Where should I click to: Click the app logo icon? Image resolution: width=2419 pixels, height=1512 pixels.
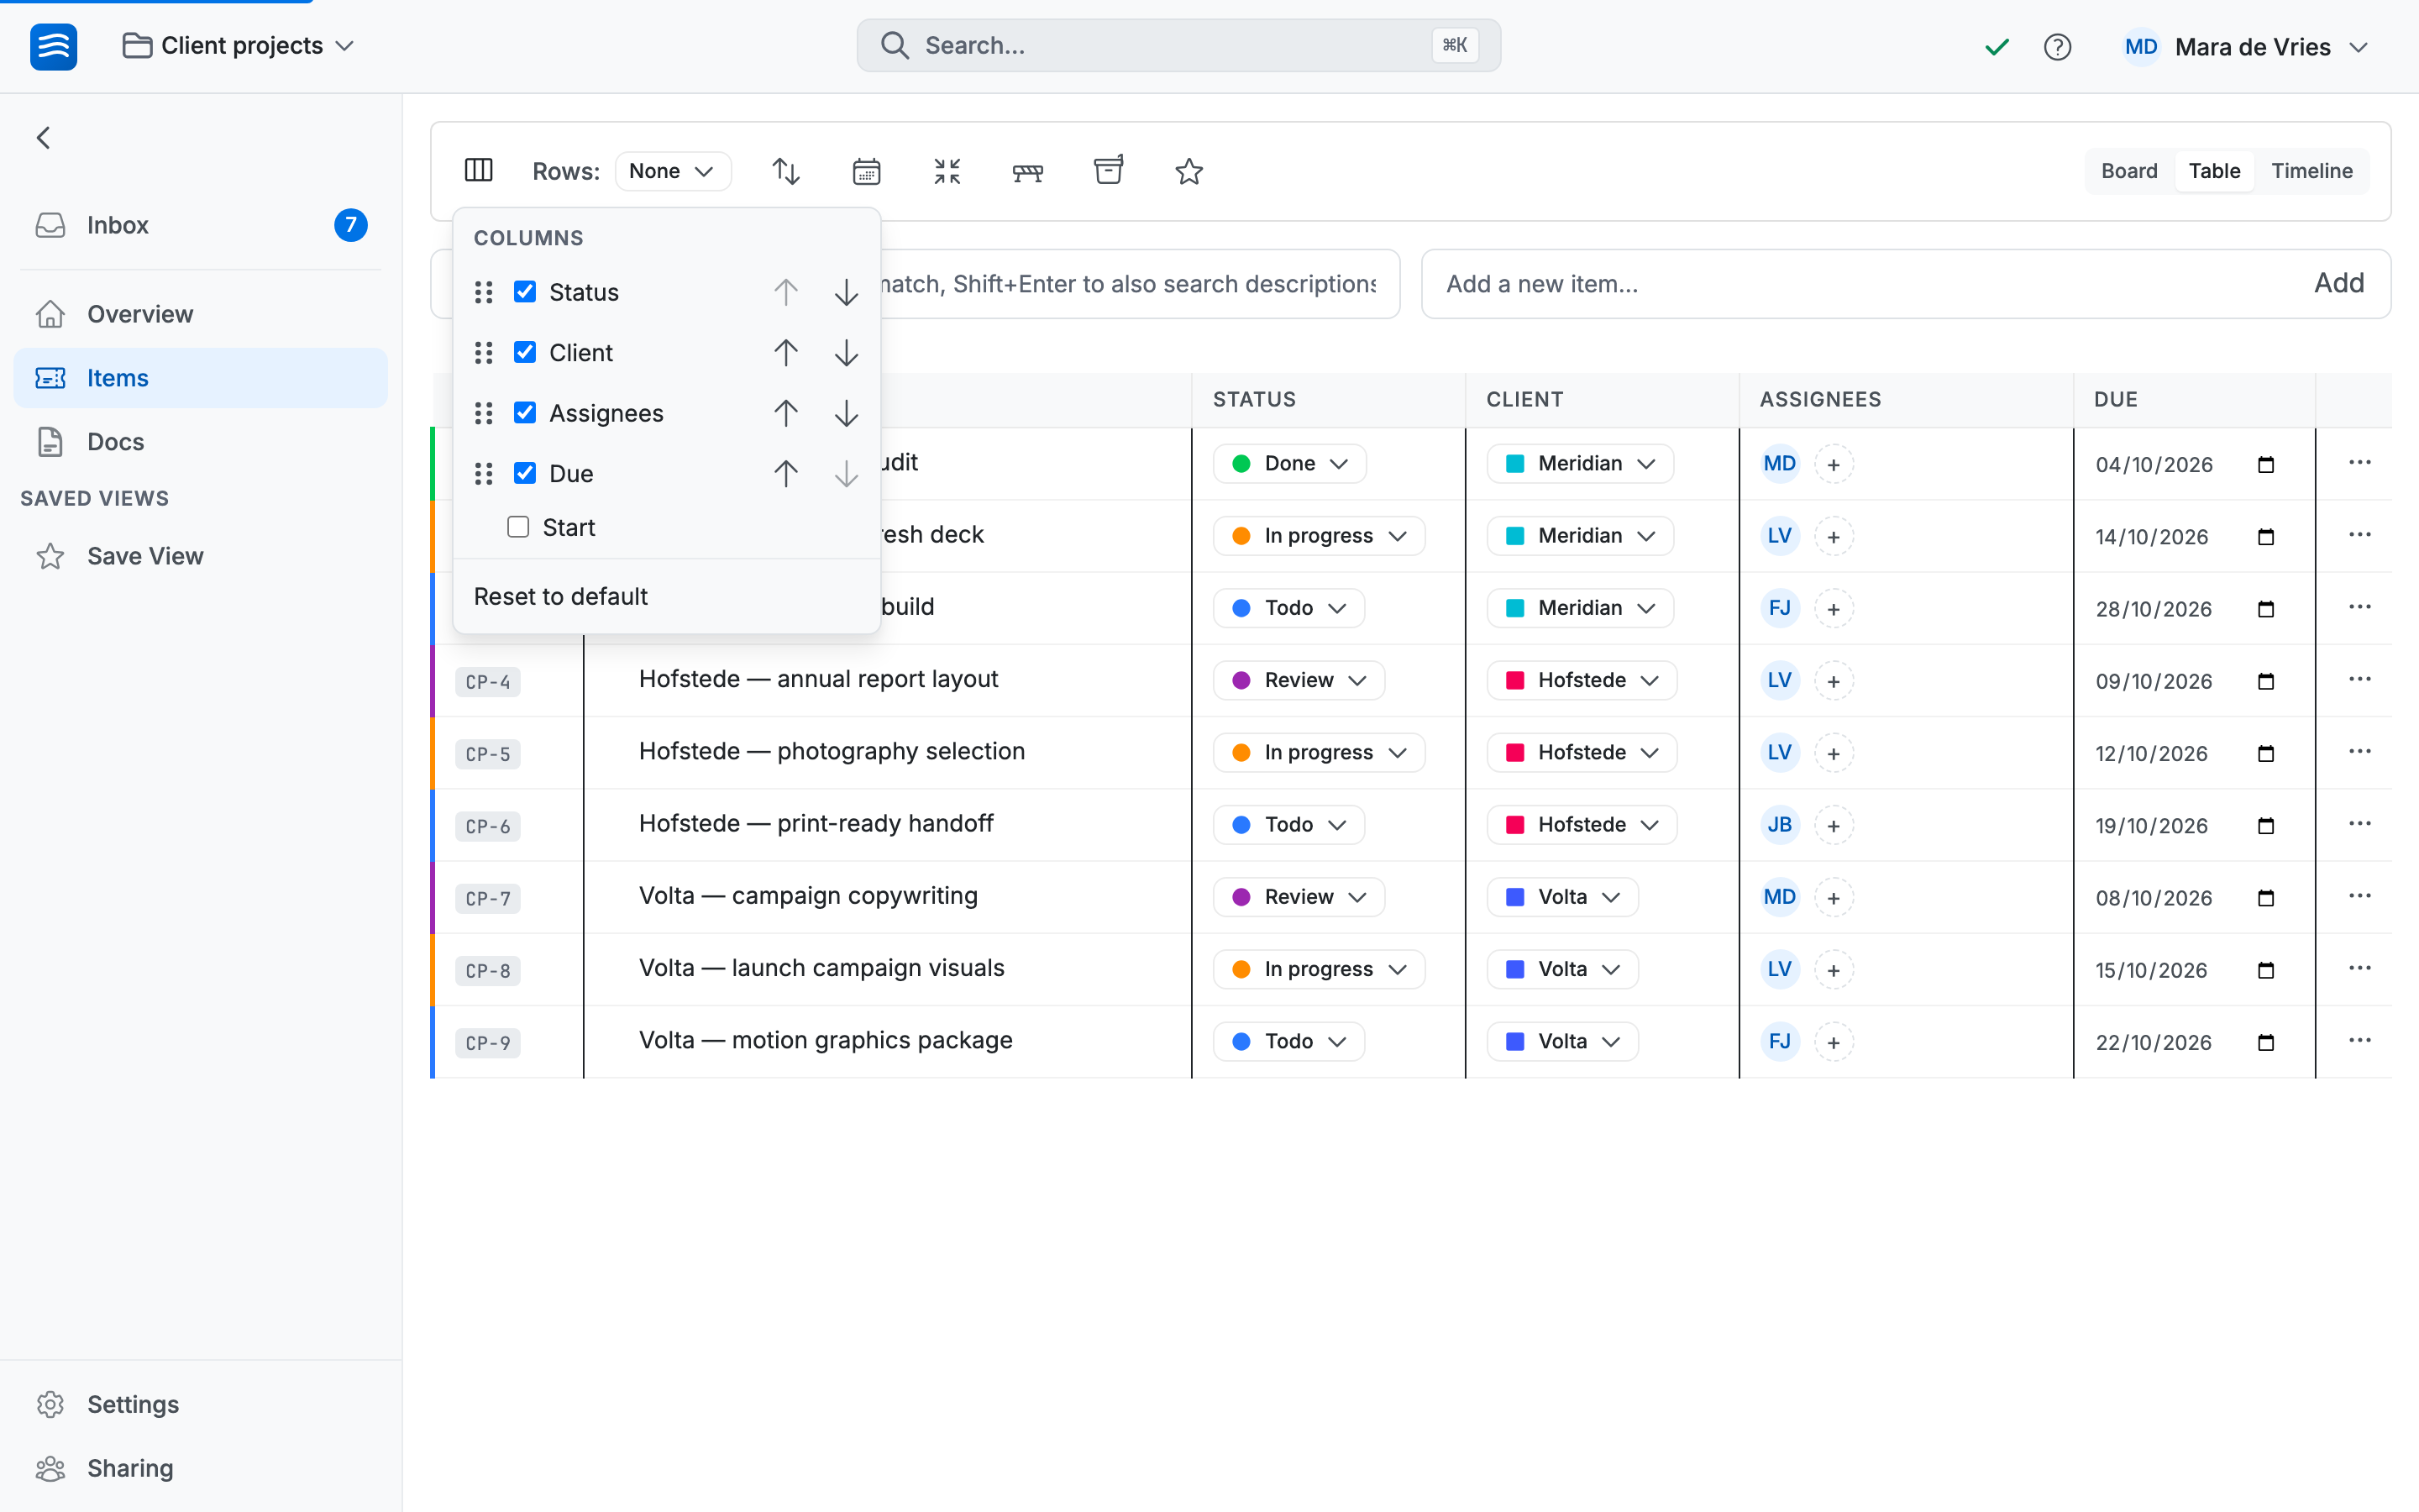[x=53, y=46]
